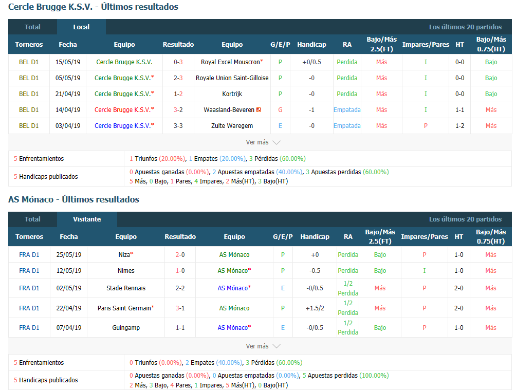
Task: Open Nimes team link
Action: tap(126, 270)
